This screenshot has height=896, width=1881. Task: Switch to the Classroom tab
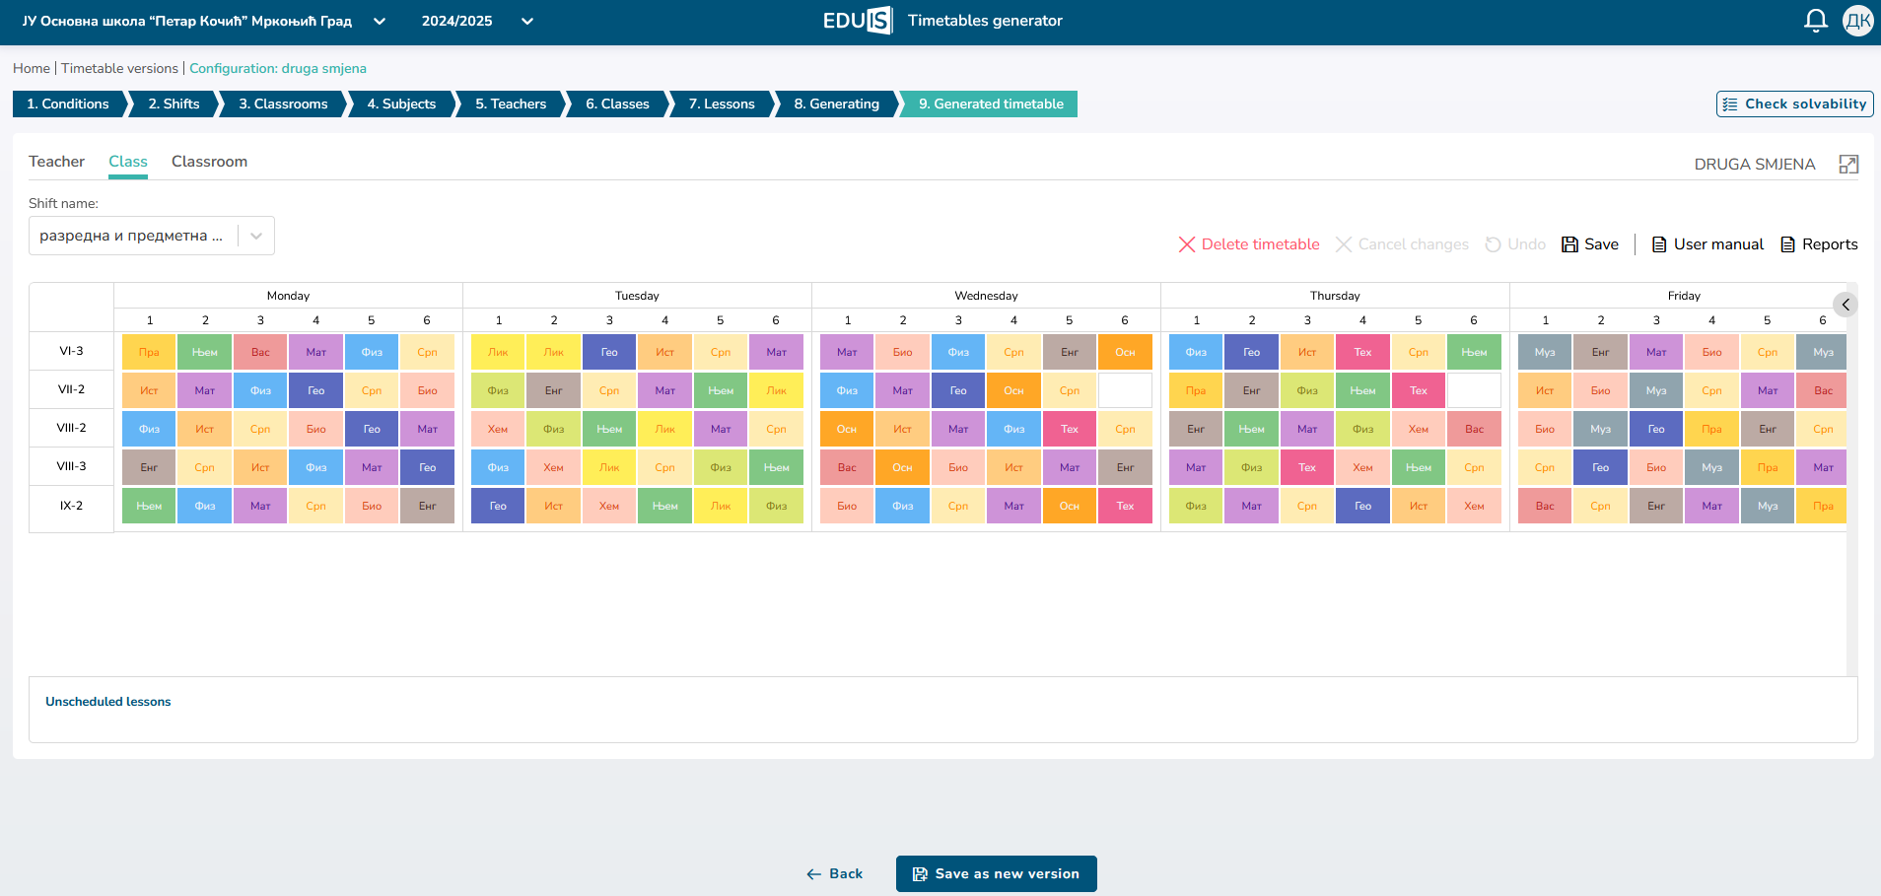(209, 162)
